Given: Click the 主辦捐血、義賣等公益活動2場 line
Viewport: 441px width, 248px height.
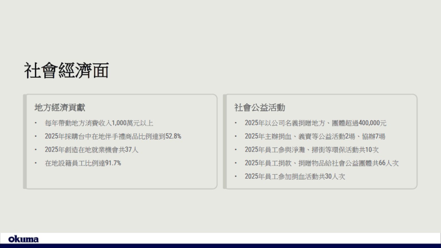Looking at the screenshot, I should pos(315,136).
